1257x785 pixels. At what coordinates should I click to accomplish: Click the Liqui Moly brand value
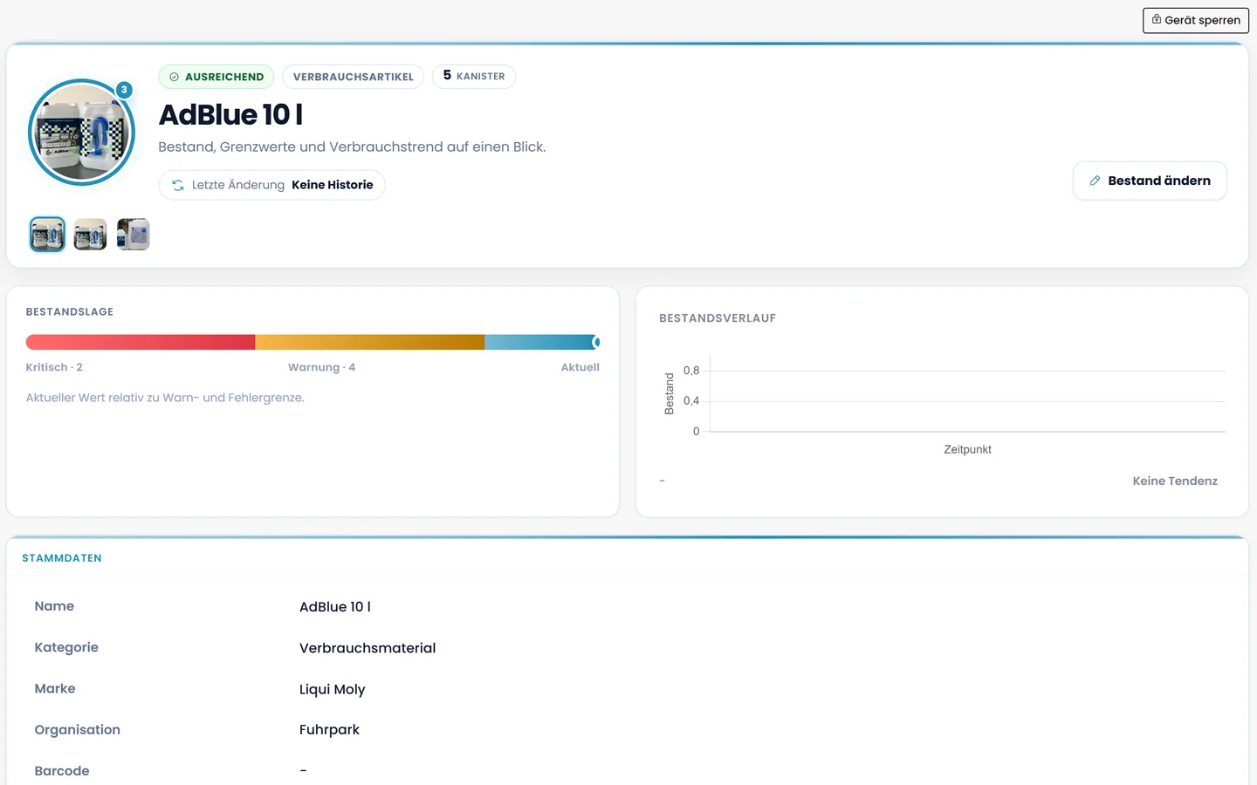pyautogui.click(x=333, y=689)
